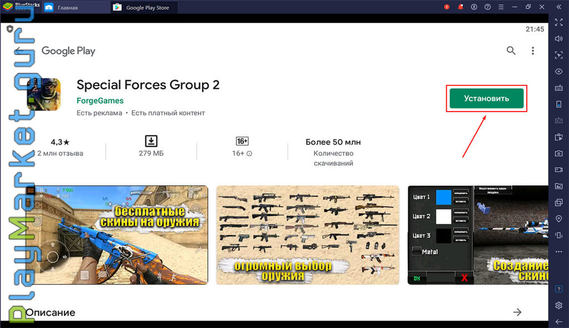Open the huge weapon selection screenshot
569x328 pixels.
pyautogui.click(x=308, y=235)
